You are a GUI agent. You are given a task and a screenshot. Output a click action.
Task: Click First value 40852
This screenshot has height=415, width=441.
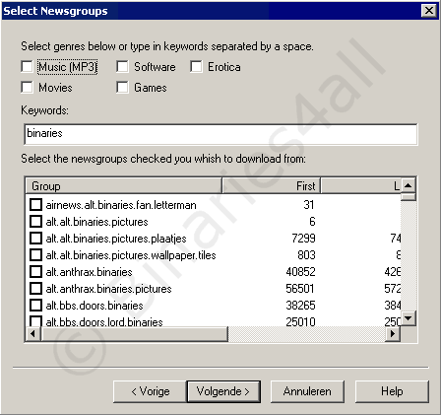(x=300, y=272)
